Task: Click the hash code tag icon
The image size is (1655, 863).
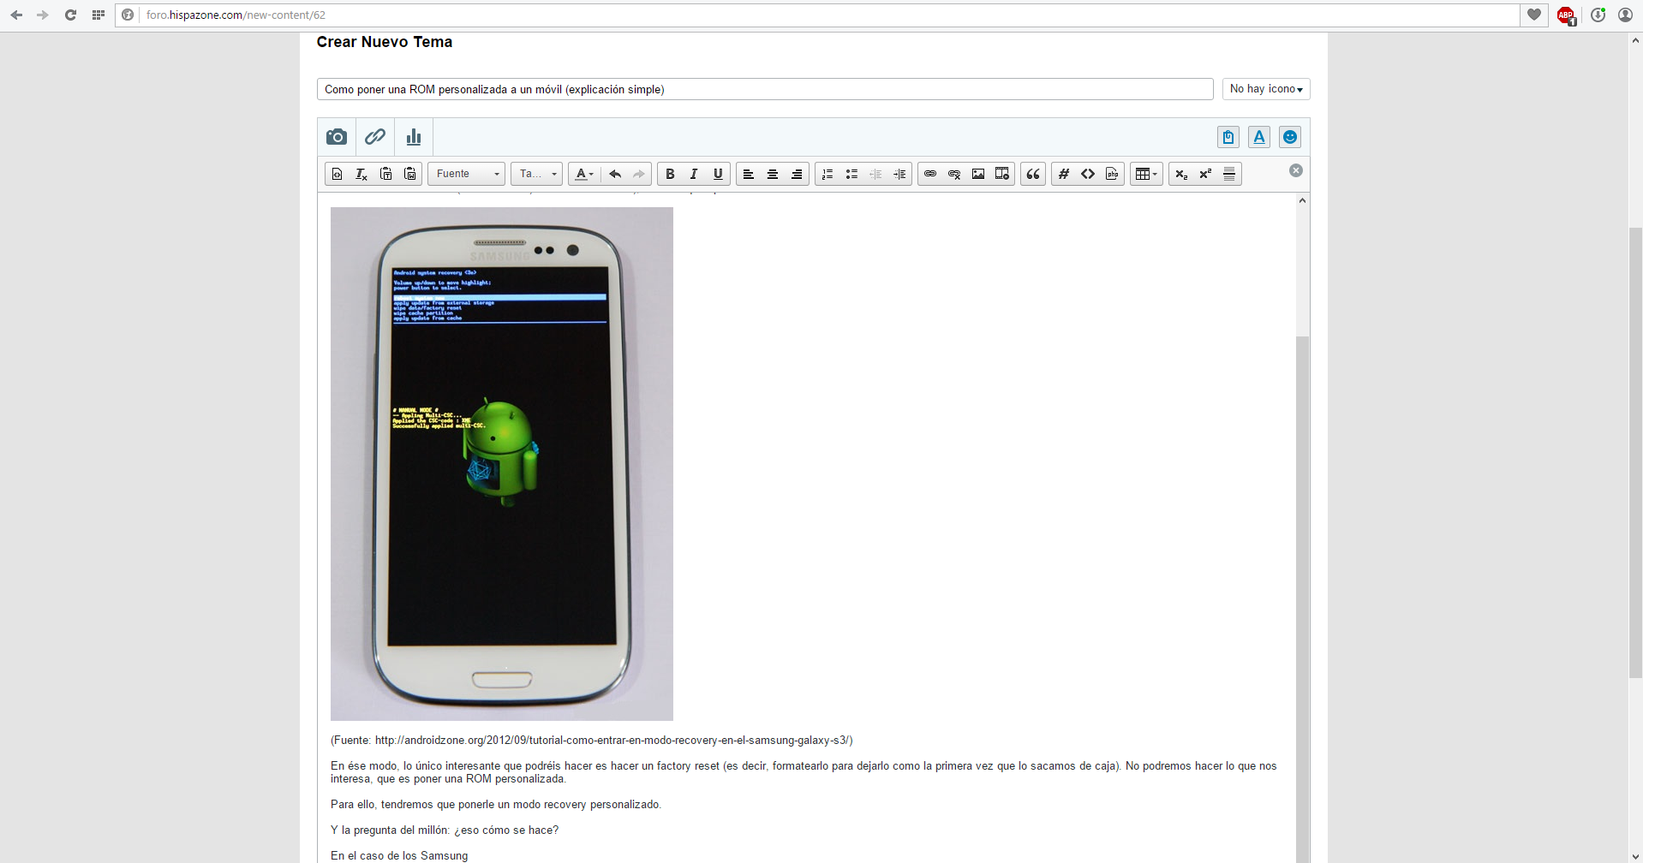Action: coord(1064,174)
